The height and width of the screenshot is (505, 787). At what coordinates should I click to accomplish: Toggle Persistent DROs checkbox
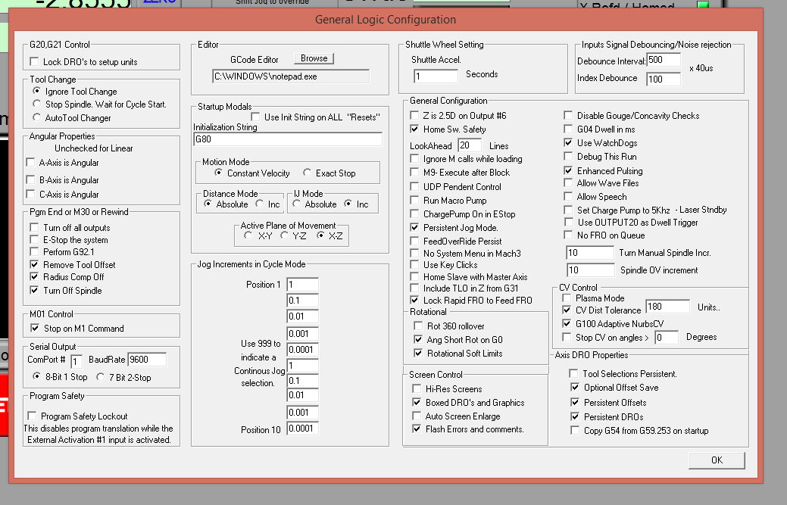[x=575, y=417]
